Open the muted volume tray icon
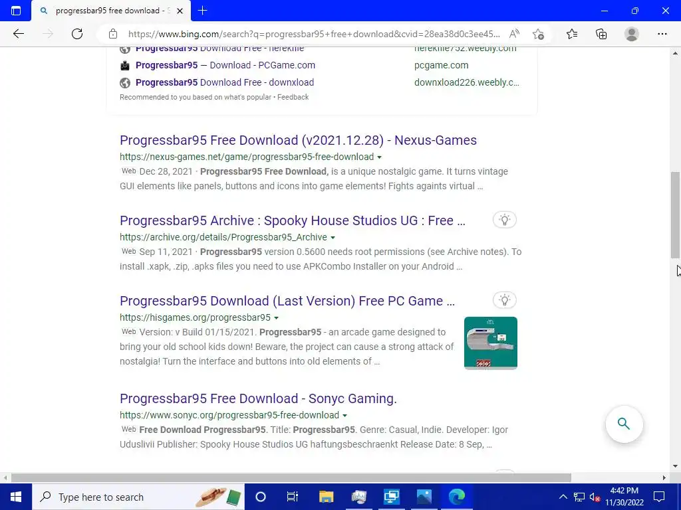681x510 pixels. [595, 497]
